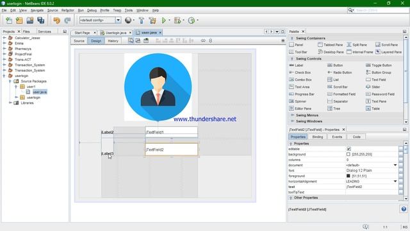
Task: Click the text property value jTextField2
Action: click(372, 187)
